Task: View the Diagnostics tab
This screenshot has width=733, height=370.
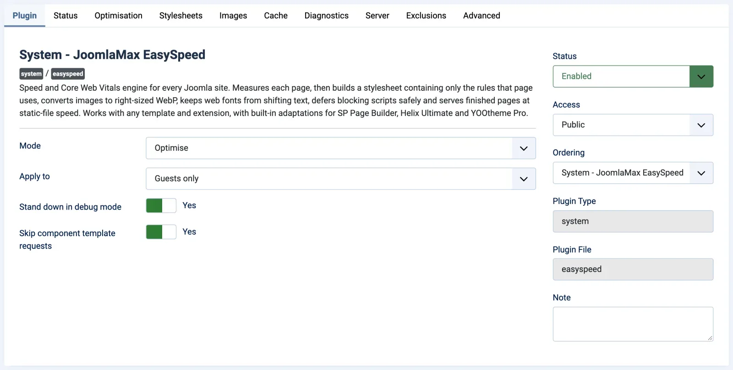Action: pos(327,16)
